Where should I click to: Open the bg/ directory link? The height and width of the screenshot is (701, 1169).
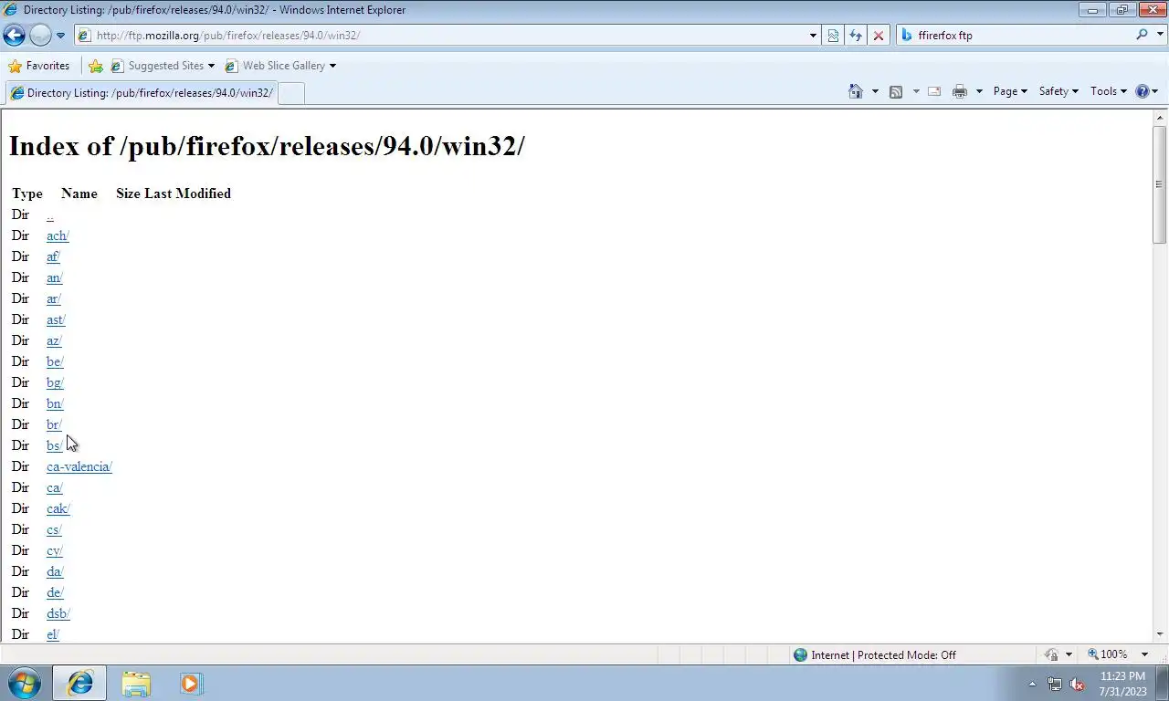pos(55,383)
